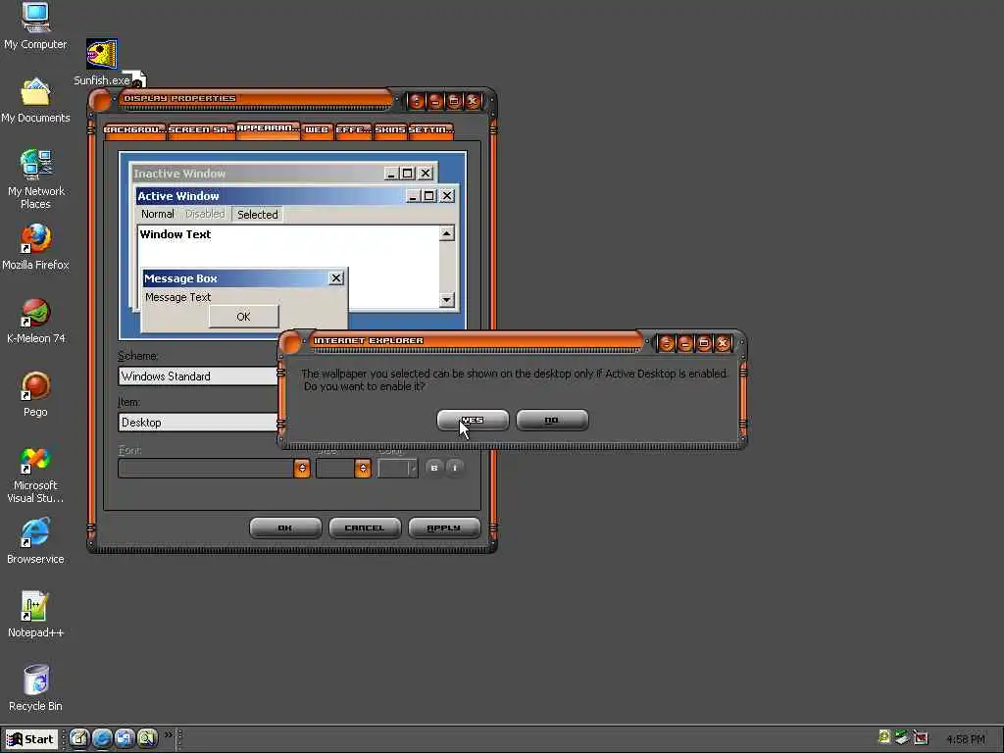Click the taskbar clock showing 4:58 PM
This screenshot has width=1004, height=753.
(966, 739)
